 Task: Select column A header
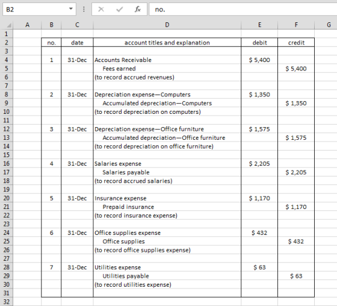pos(27,25)
